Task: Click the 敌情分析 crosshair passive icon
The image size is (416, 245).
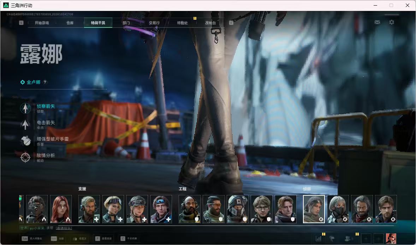Action: (x=25, y=157)
